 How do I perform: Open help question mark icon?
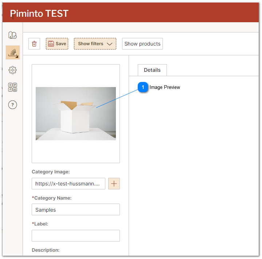coord(12,105)
